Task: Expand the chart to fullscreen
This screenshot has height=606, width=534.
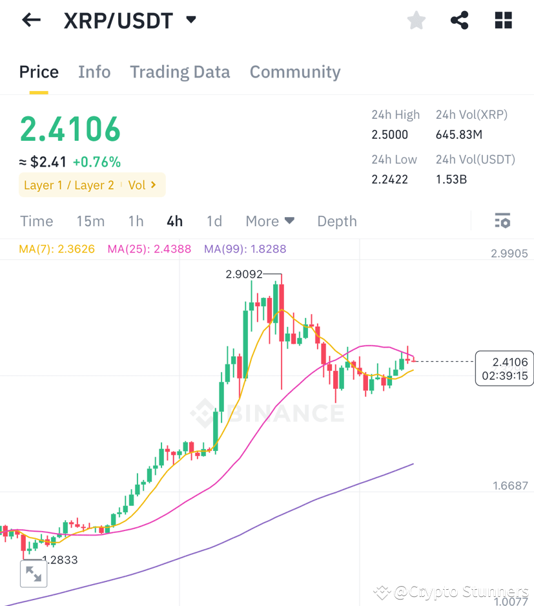Action: [x=33, y=573]
